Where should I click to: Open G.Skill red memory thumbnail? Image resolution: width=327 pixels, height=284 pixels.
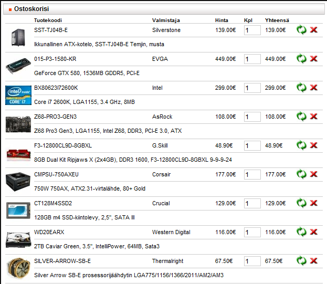click(x=18, y=155)
